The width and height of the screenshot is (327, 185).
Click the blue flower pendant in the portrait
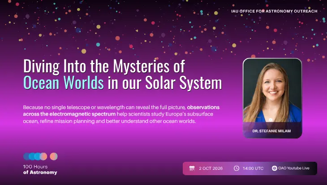[x=271, y=119]
